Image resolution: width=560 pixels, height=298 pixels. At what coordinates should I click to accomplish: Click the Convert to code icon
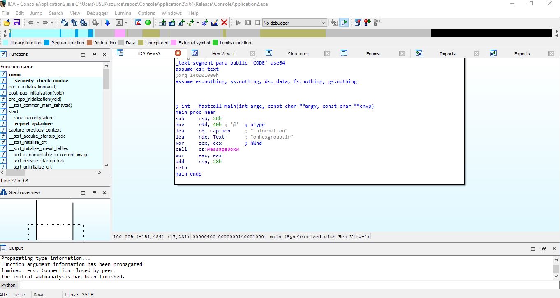point(162,23)
